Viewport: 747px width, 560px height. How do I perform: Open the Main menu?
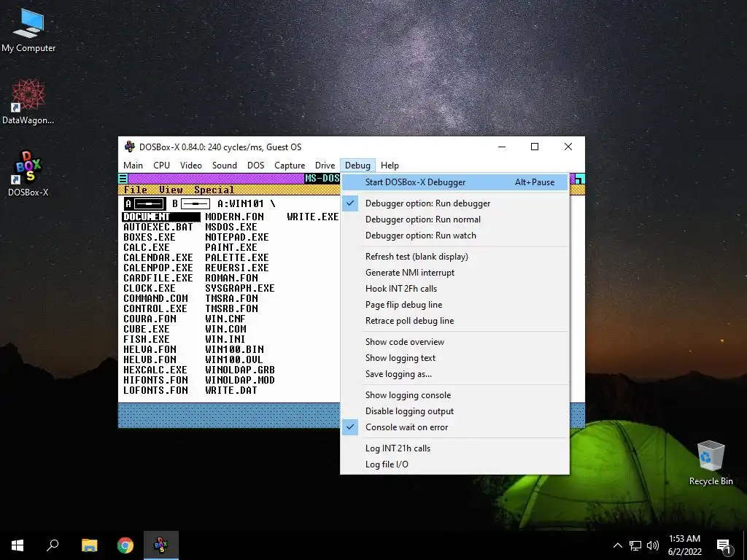[133, 166]
